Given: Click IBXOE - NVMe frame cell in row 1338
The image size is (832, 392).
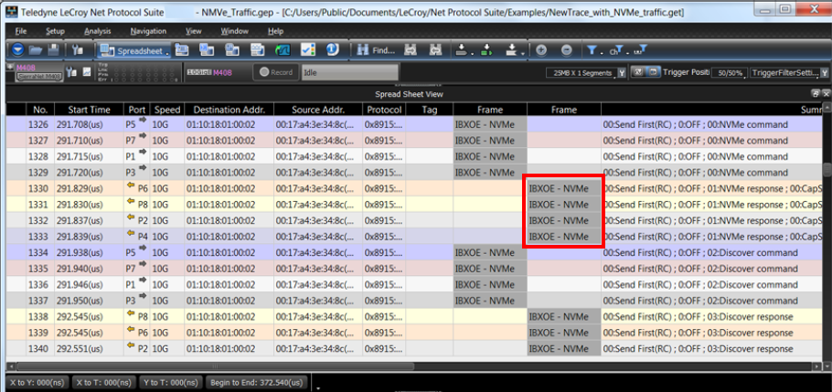Looking at the screenshot, I should click(x=563, y=317).
